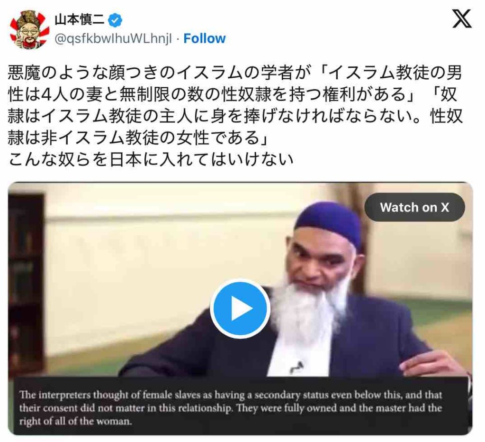Image resolution: width=485 pixels, height=442 pixels.
Task: Click caption text starting 'The interpreters thought'
Action: coord(231,408)
